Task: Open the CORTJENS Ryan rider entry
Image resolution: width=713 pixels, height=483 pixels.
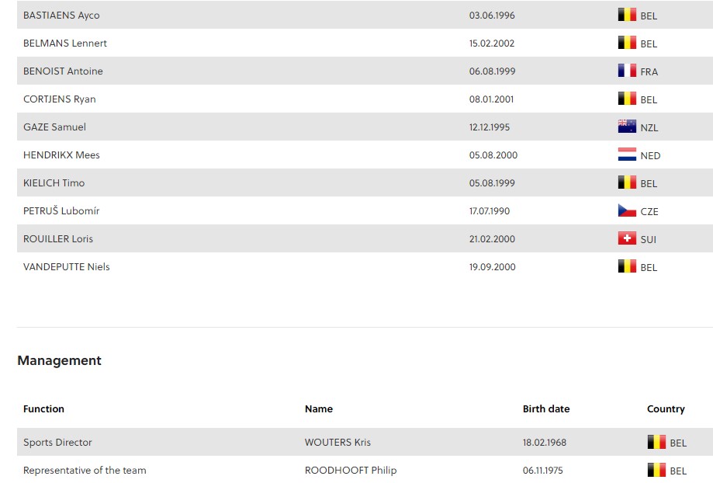Action: click(x=60, y=99)
